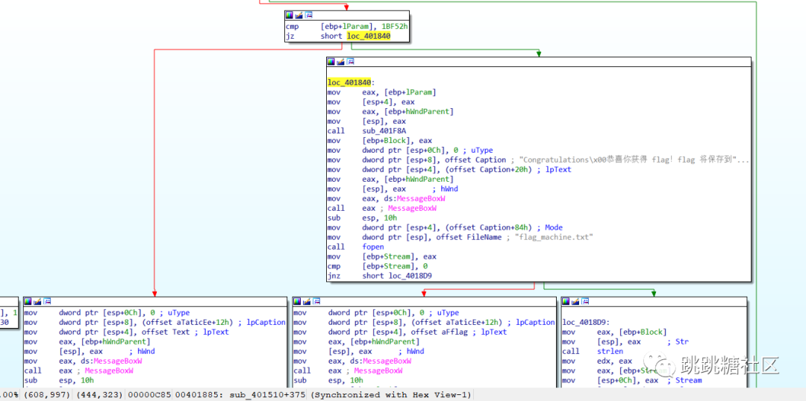Click the 'jnz short loc_4018D9' jump line
The width and height of the screenshot is (806, 401).
pyautogui.click(x=380, y=276)
